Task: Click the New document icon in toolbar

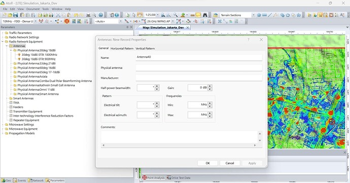Action: point(4,15)
